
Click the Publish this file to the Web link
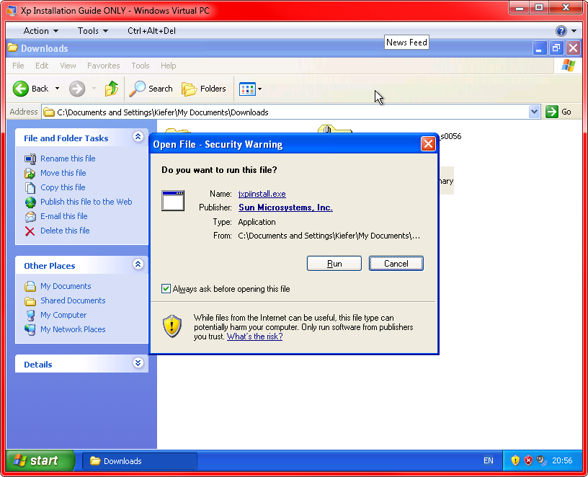click(x=86, y=202)
